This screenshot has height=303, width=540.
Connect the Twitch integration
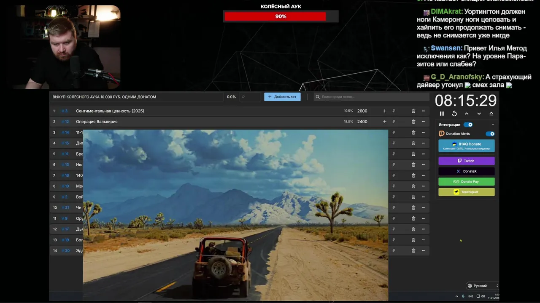467,161
